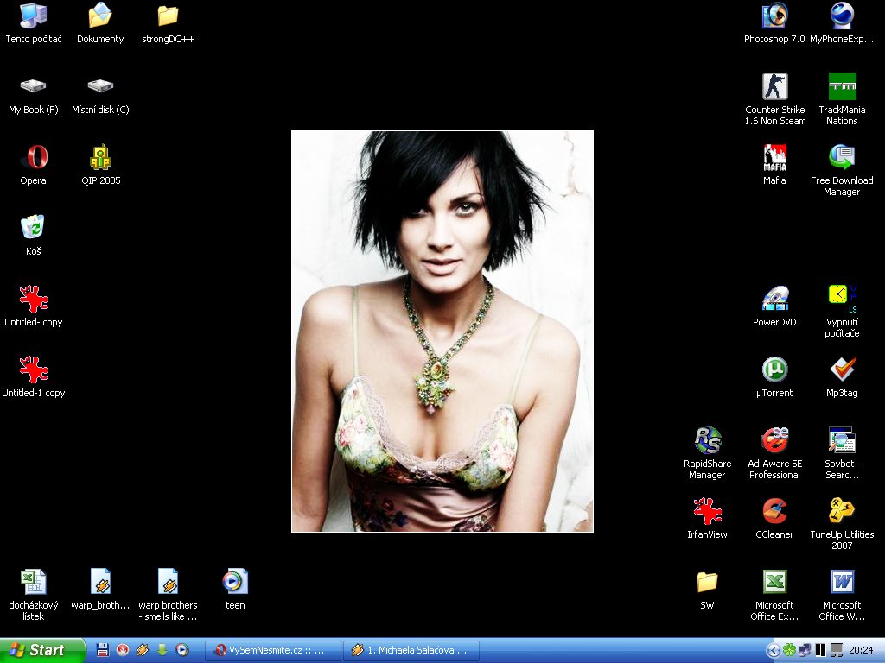Screen dimensions: 885x663
Task: Click the Start button
Action: pos(41,650)
